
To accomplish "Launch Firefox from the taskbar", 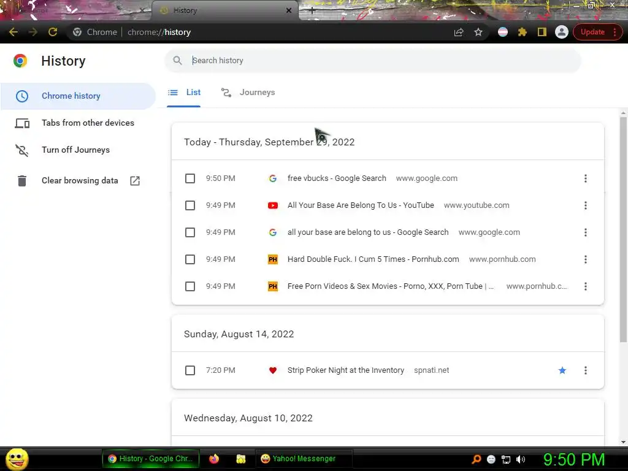I will [x=214, y=459].
